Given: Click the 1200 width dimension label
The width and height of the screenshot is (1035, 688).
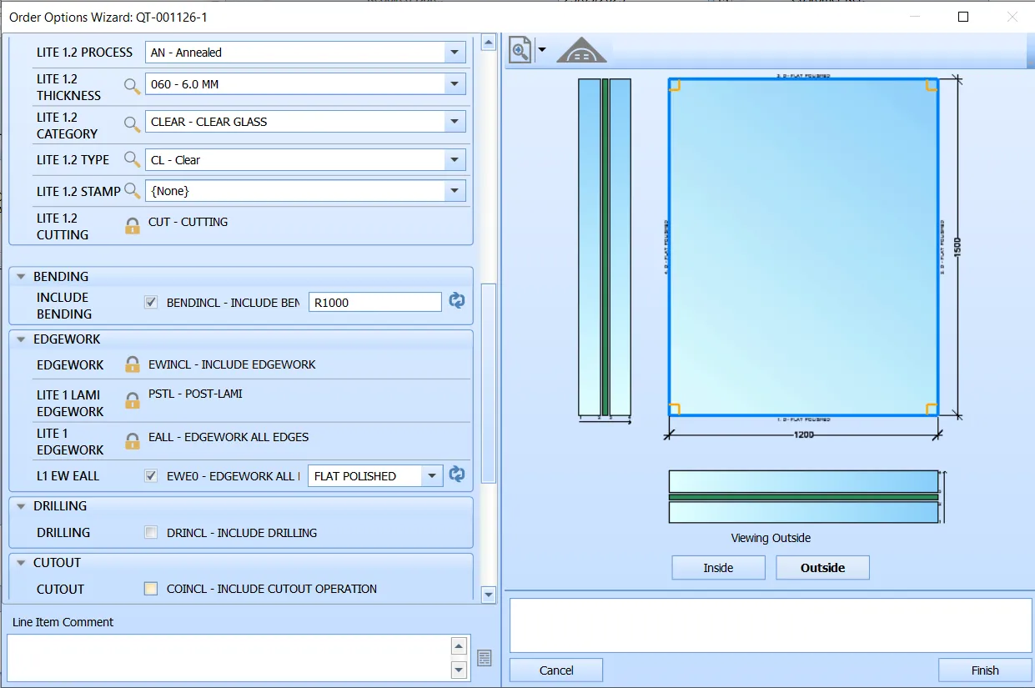Looking at the screenshot, I should [x=802, y=434].
